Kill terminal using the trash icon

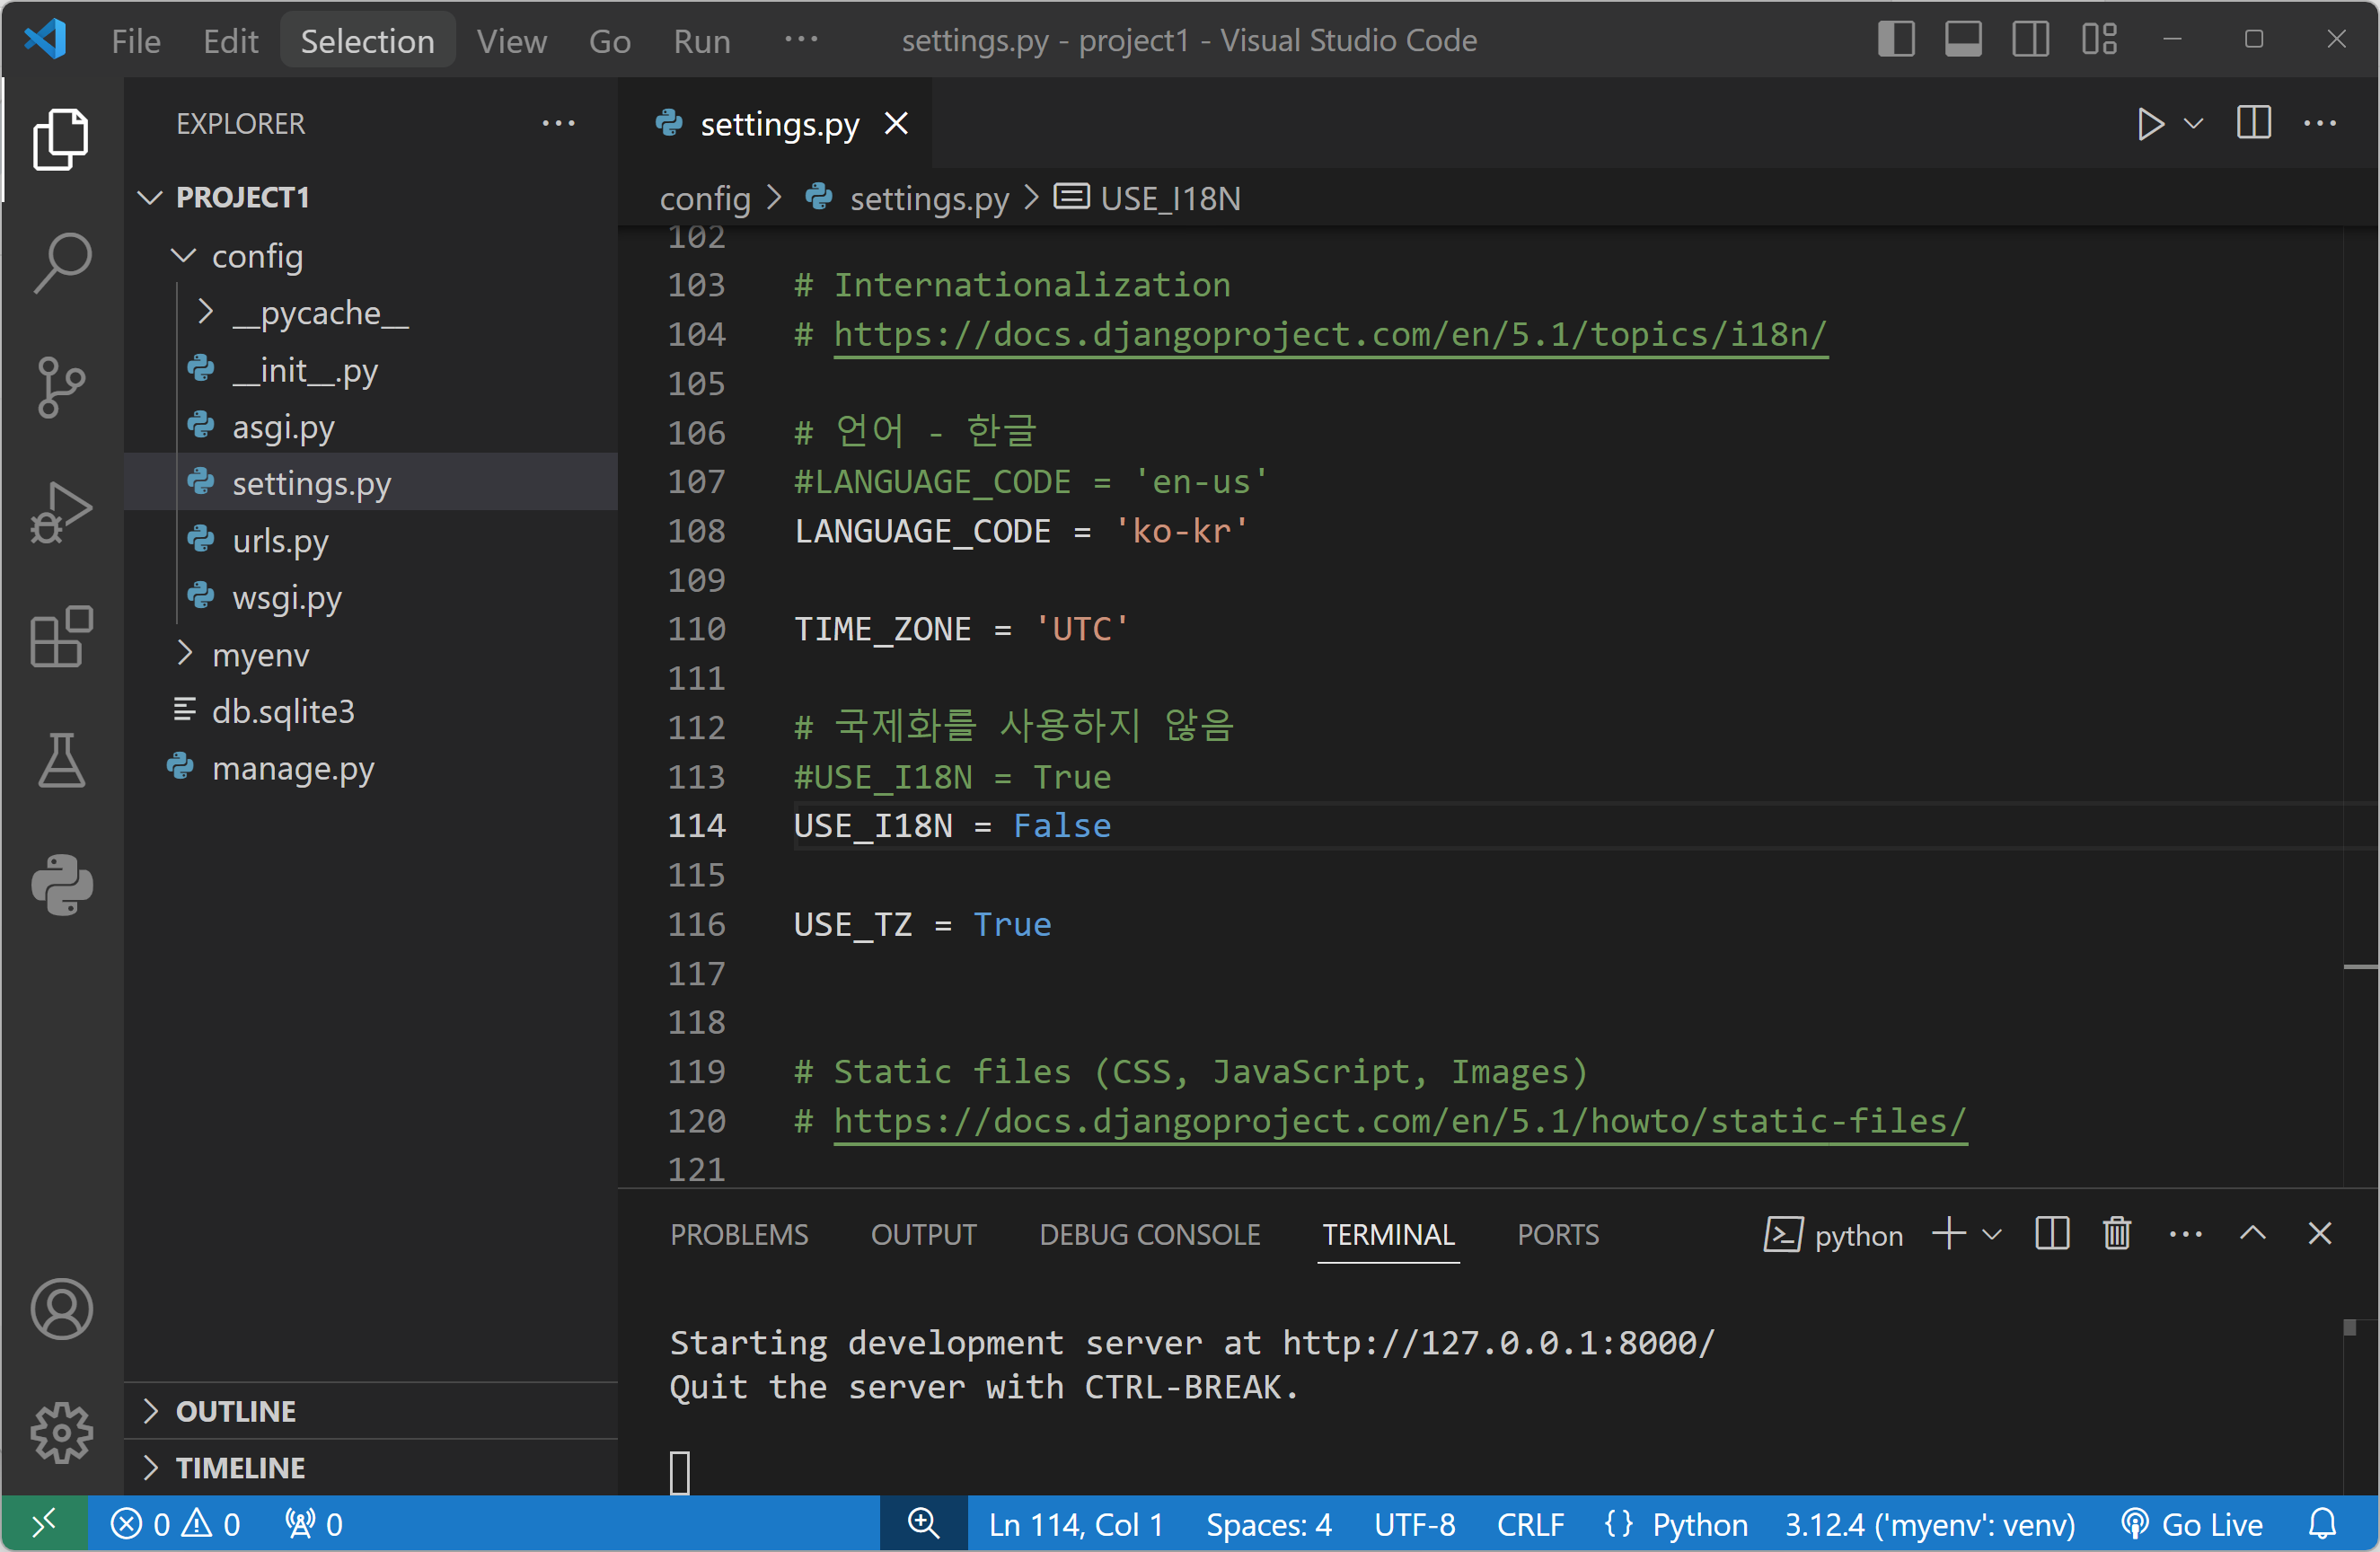(2117, 1234)
